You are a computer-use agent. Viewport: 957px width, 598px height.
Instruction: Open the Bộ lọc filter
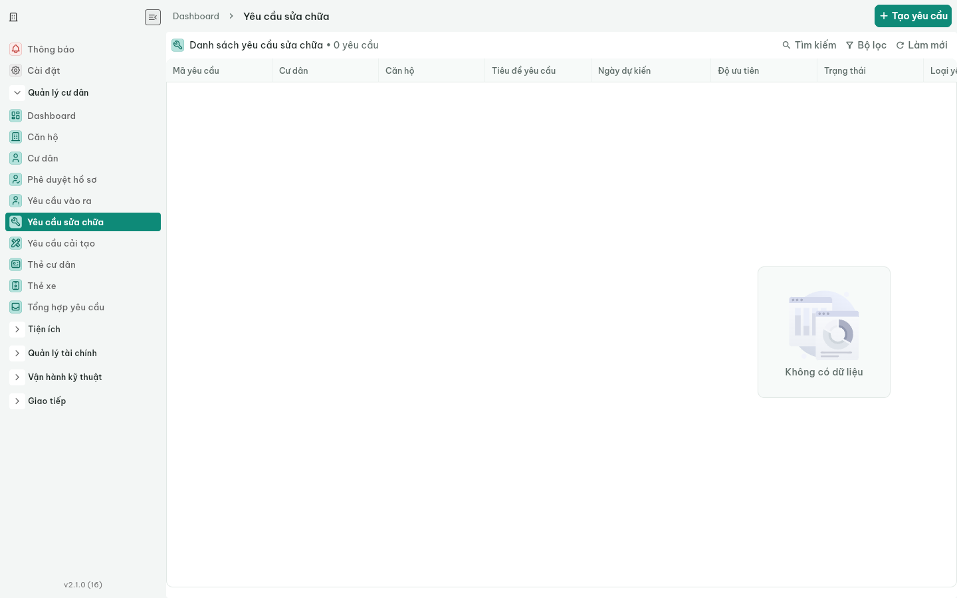click(x=866, y=45)
